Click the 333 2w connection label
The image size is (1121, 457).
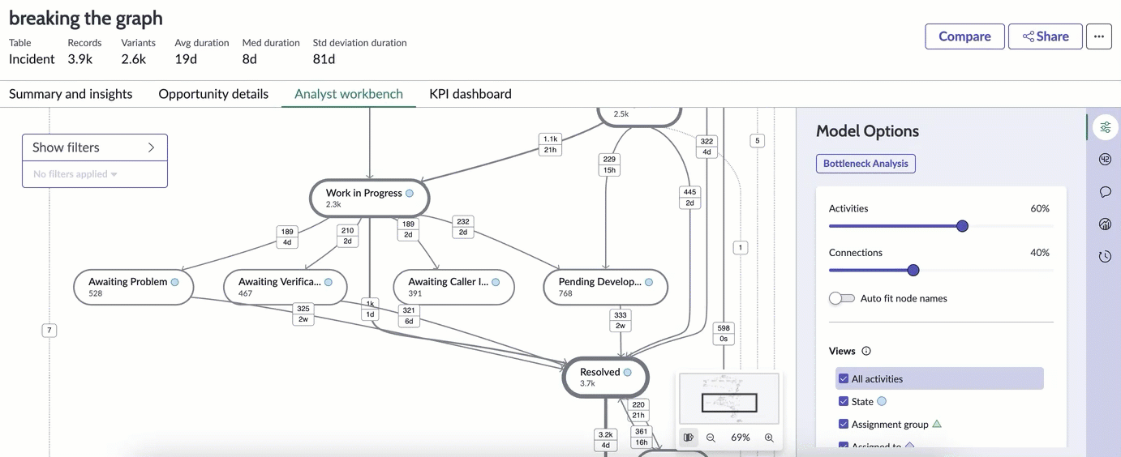tap(621, 320)
